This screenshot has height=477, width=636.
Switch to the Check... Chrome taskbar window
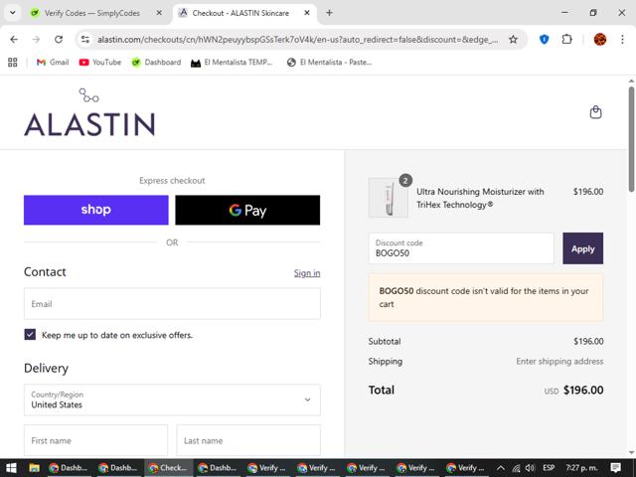pos(168,468)
